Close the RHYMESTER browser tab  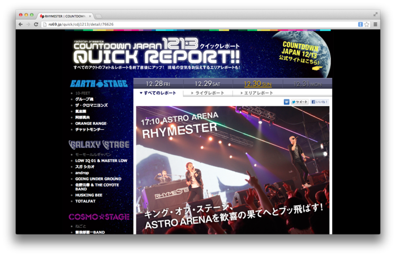point(90,16)
